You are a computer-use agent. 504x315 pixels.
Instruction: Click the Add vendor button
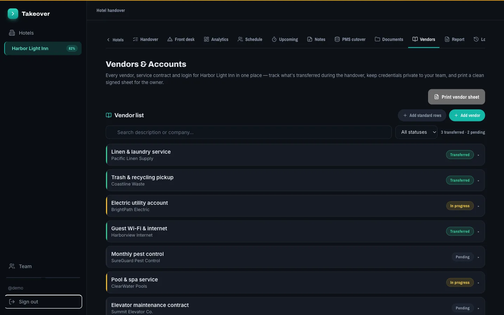pos(467,115)
